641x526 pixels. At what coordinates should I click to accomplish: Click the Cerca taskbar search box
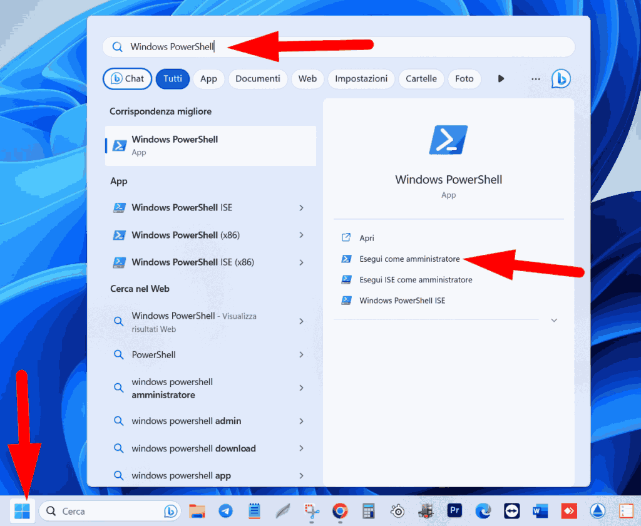(x=110, y=511)
